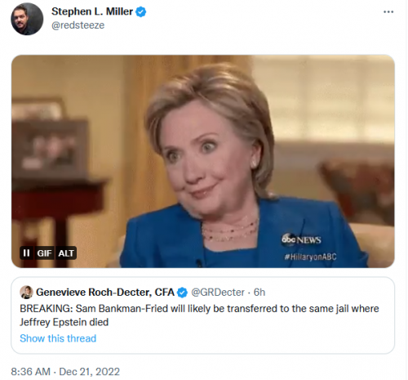Image resolution: width=408 pixels, height=380 pixels.
Task: Click the blue verified badge beside Stephen L. Miller
Action: click(x=141, y=12)
